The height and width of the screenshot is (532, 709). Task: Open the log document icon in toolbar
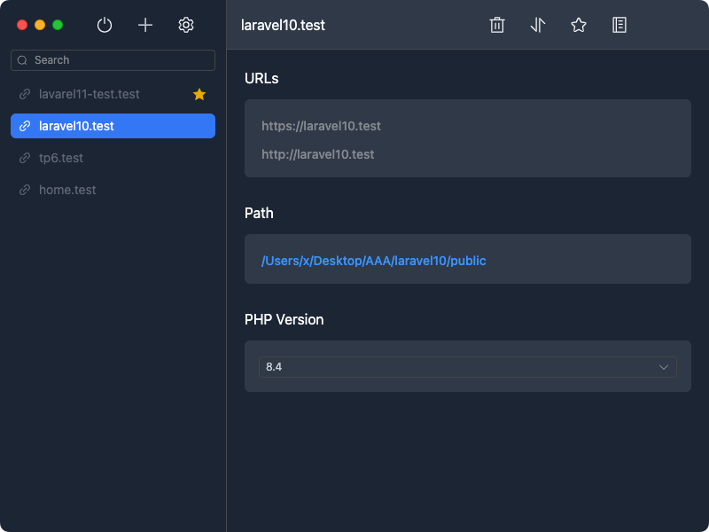(619, 25)
